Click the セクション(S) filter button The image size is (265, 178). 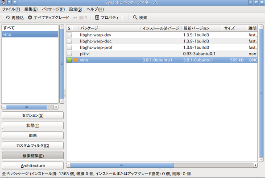pos(33,115)
